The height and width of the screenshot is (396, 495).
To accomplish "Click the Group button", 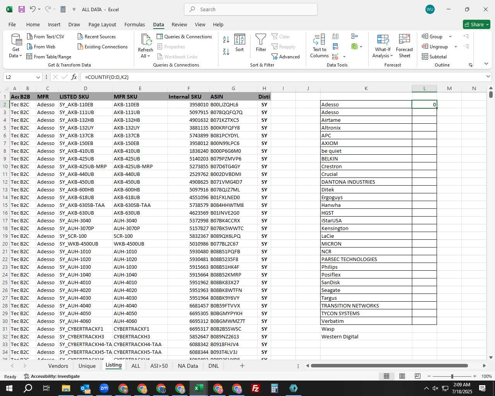I will point(432,36).
